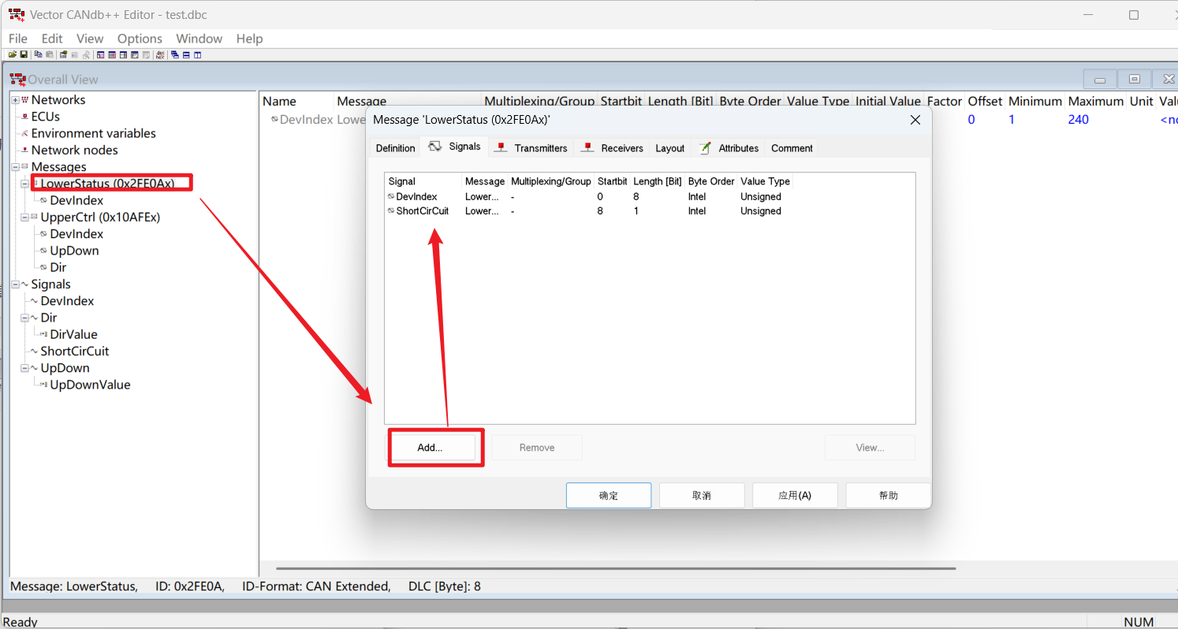The width and height of the screenshot is (1178, 629).
Task: Click the Save database toolbar icon
Action: point(24,54)
